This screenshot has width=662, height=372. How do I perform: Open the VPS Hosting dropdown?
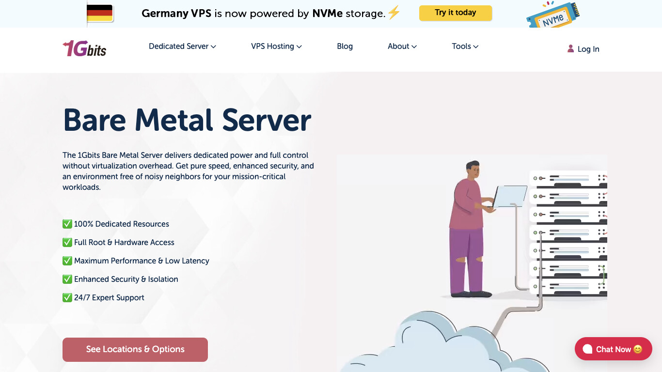pos(276,46)
